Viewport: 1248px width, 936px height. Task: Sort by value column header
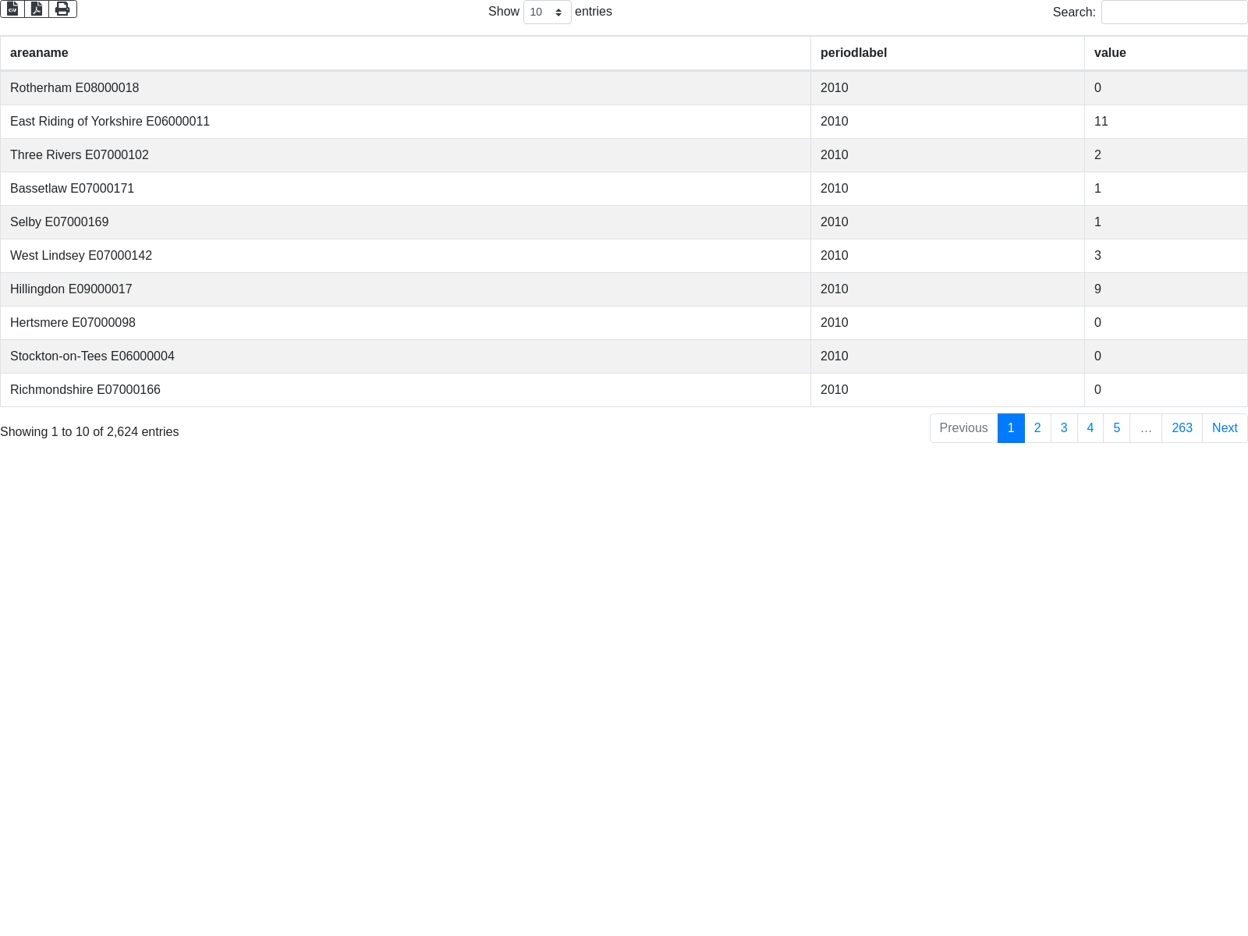pyautogui.click(x=1109, y=53)
